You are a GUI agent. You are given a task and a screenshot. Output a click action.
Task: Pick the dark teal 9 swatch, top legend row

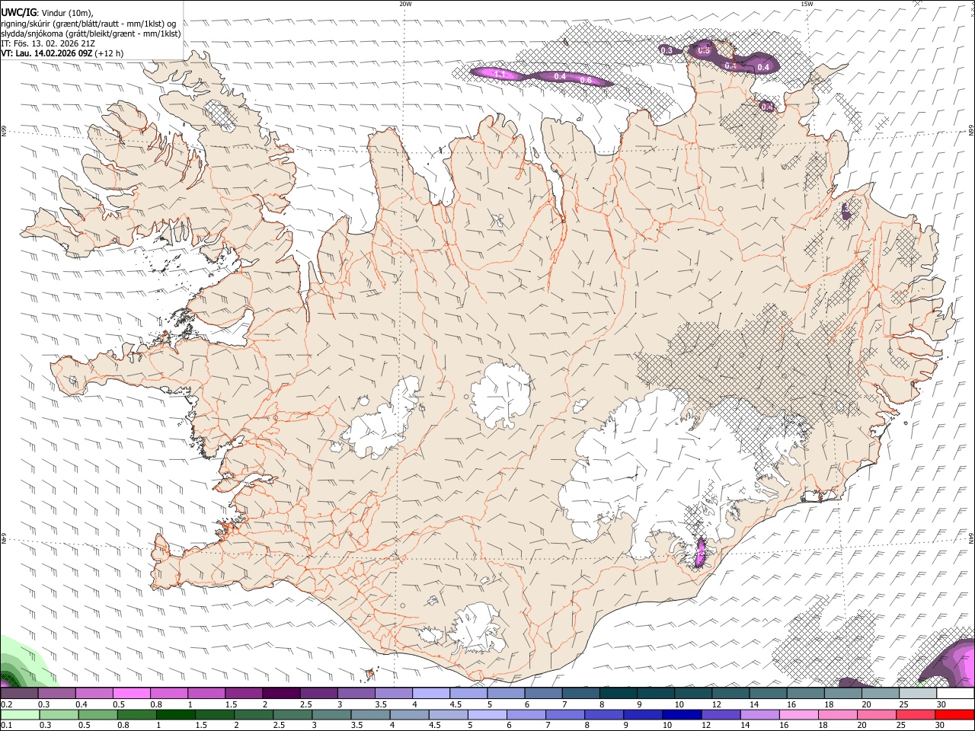pyautogui.click(x=656, y=694)
